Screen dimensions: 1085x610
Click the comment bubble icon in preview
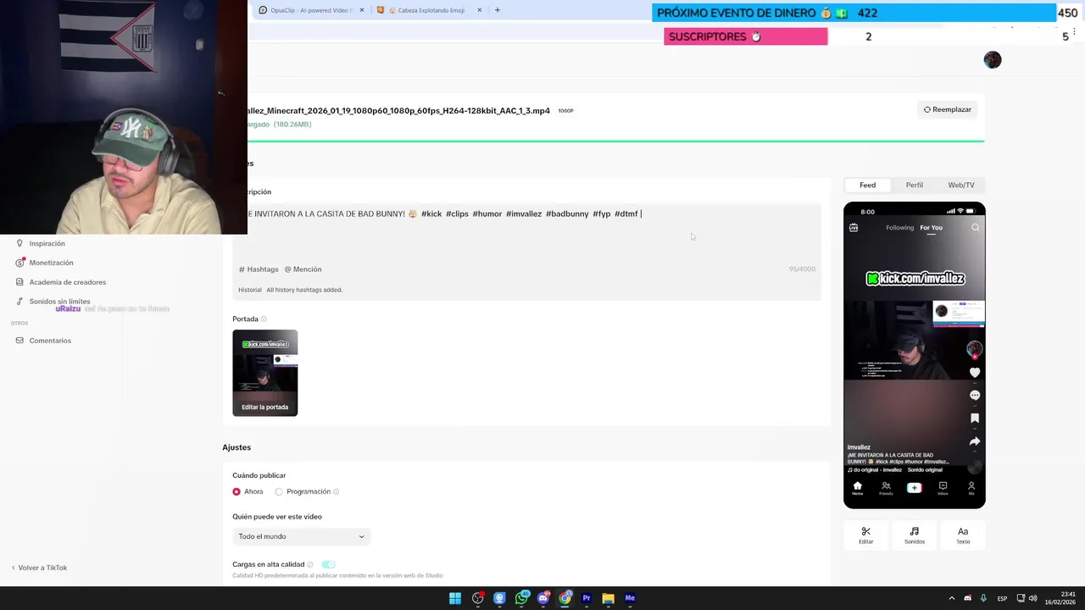pos(975,396)
